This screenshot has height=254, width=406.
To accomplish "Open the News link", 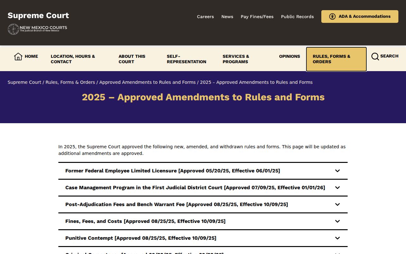I will coord(227,17).
